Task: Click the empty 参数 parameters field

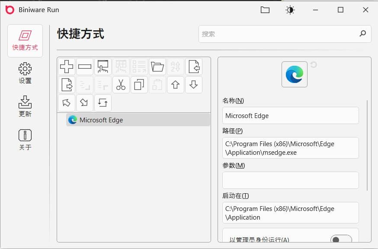Action: 291,180
